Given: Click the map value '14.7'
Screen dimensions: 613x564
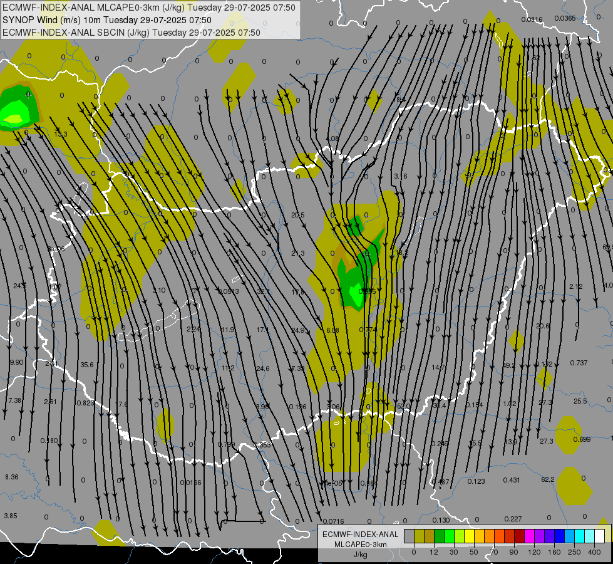Looking at the screenshot, I should (x=438, y=367).
